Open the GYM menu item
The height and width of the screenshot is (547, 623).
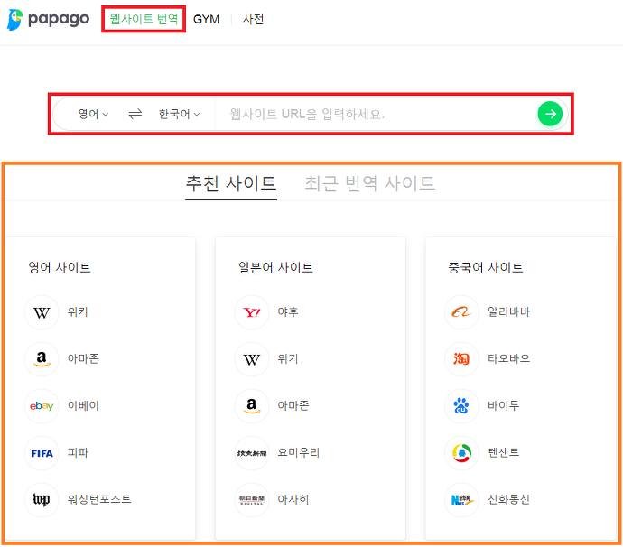pyautogui.click(x=206, y=19)
